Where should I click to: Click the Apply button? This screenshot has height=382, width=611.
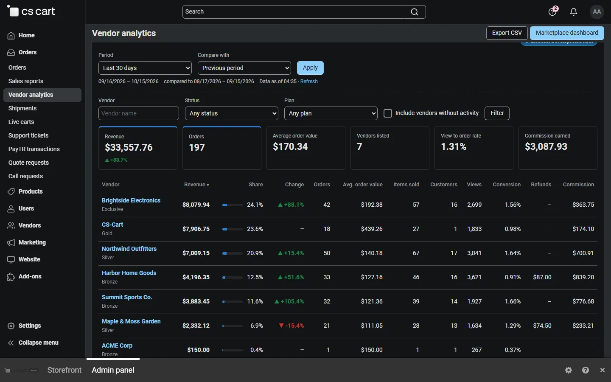[x=310, y=68]
